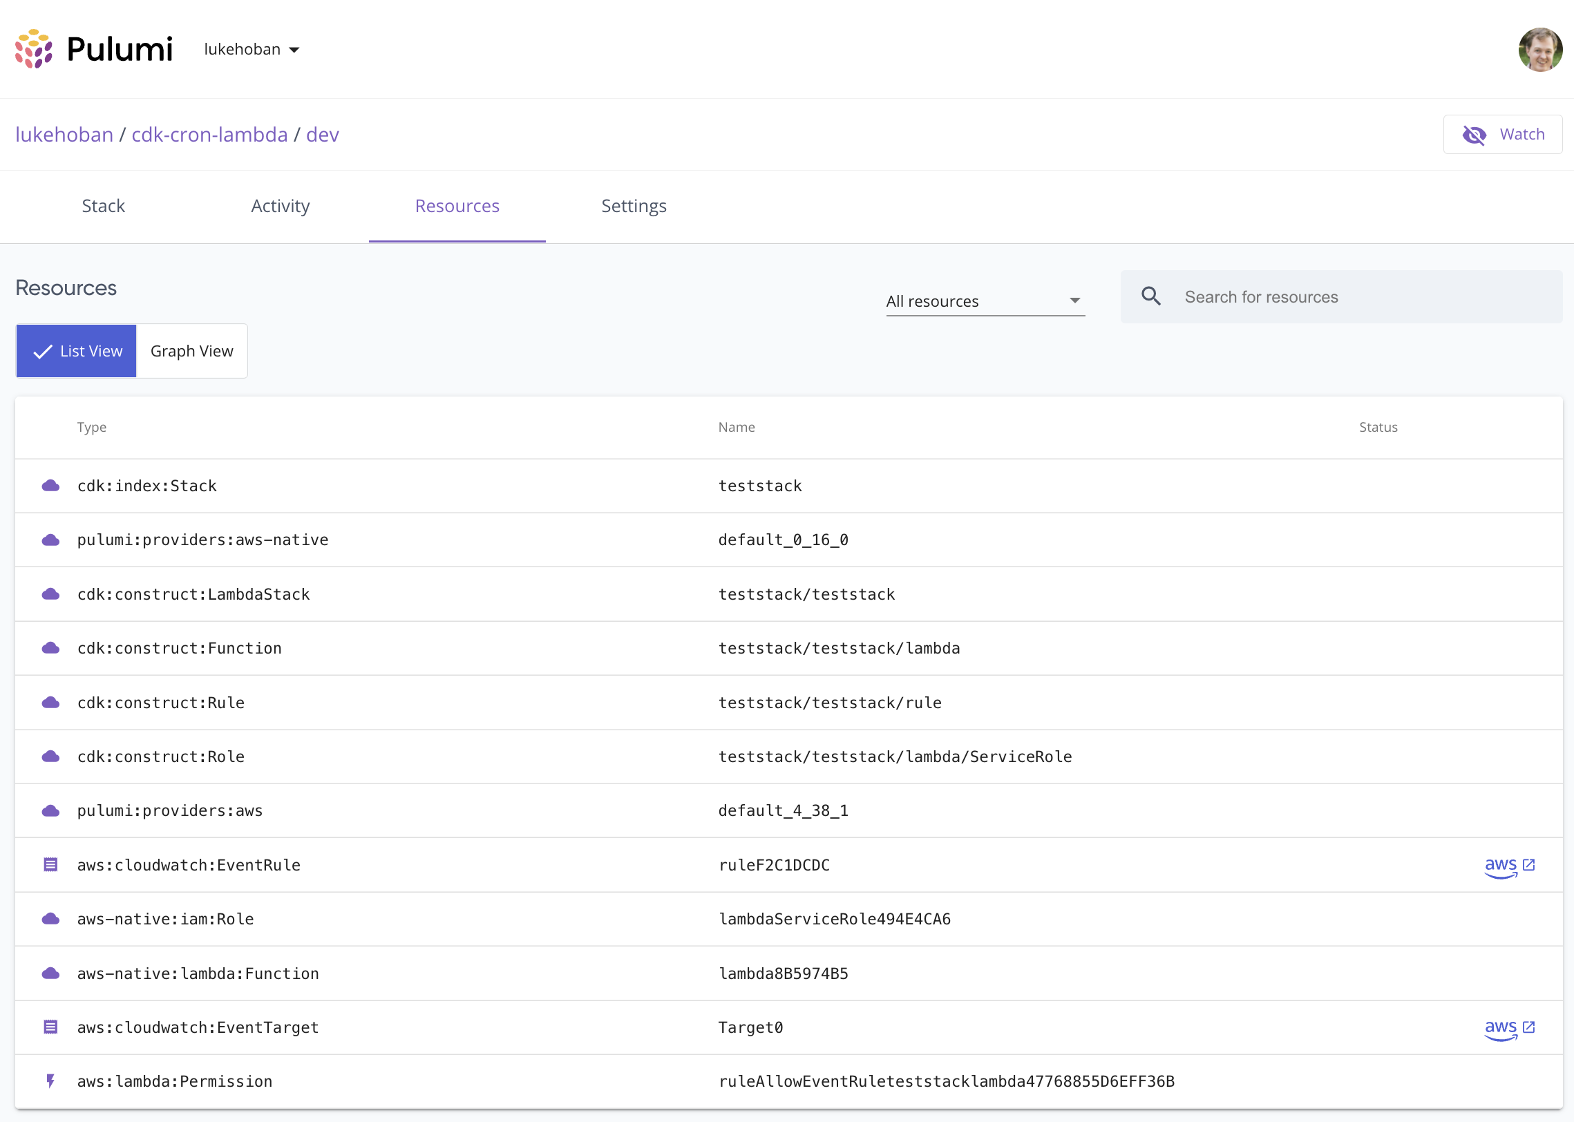Open the user avatar profile menu
Image resolution: width=1574 pixels, height=1122 pixels.
[1540, 50]
